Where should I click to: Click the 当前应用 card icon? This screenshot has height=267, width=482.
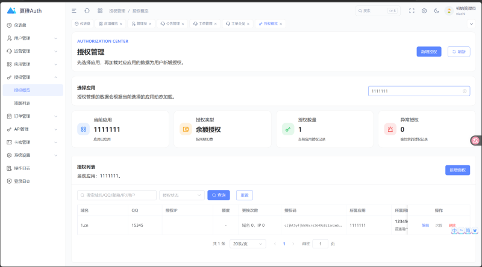83,129
